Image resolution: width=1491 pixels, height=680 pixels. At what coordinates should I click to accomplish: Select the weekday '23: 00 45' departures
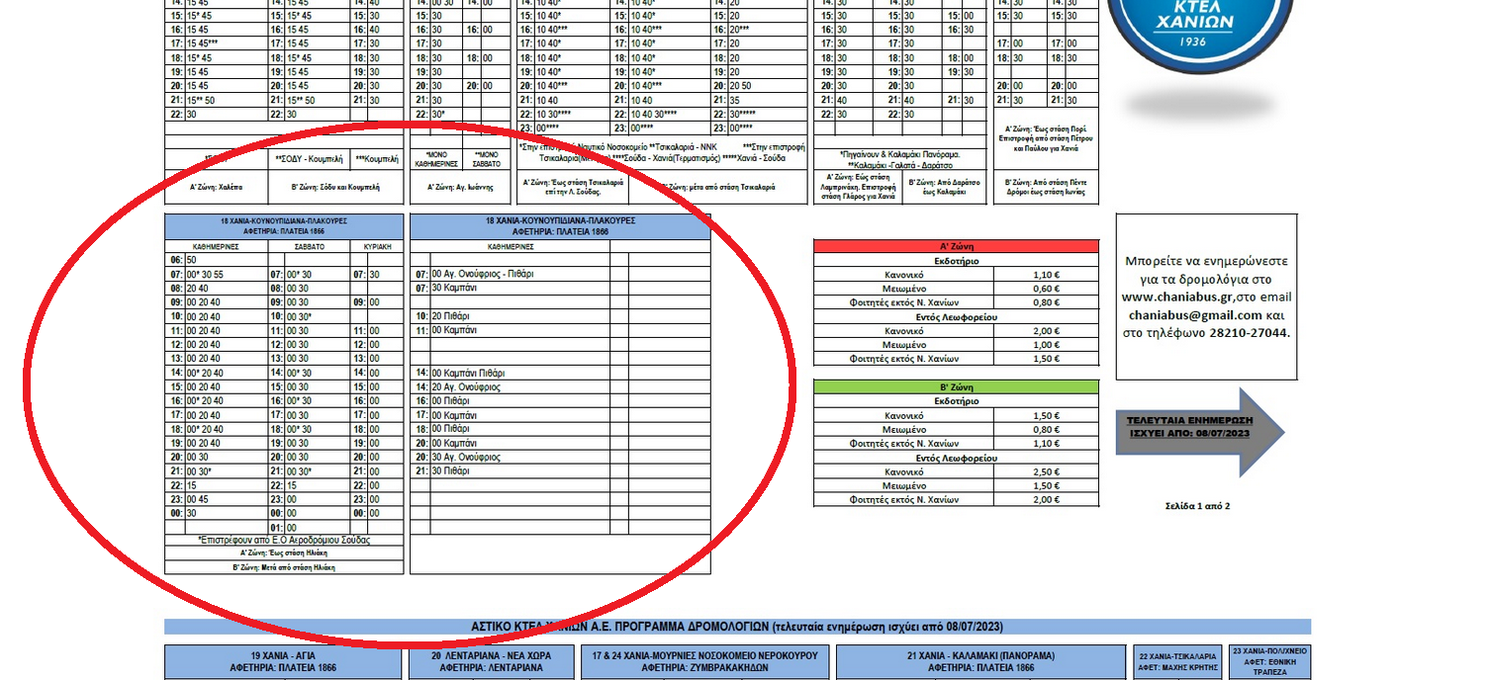click(217, 500)
